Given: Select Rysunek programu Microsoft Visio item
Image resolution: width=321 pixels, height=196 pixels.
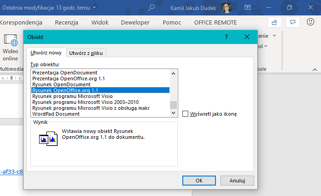Looking at the screenshot, I should (x=100, y=96).
